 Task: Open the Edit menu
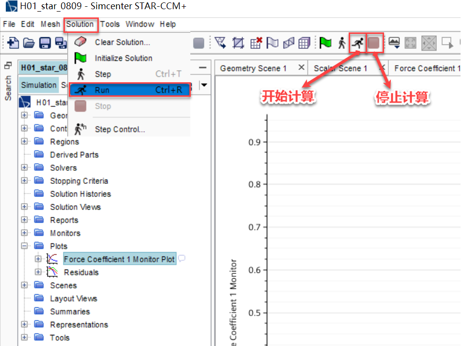[28, 24]
